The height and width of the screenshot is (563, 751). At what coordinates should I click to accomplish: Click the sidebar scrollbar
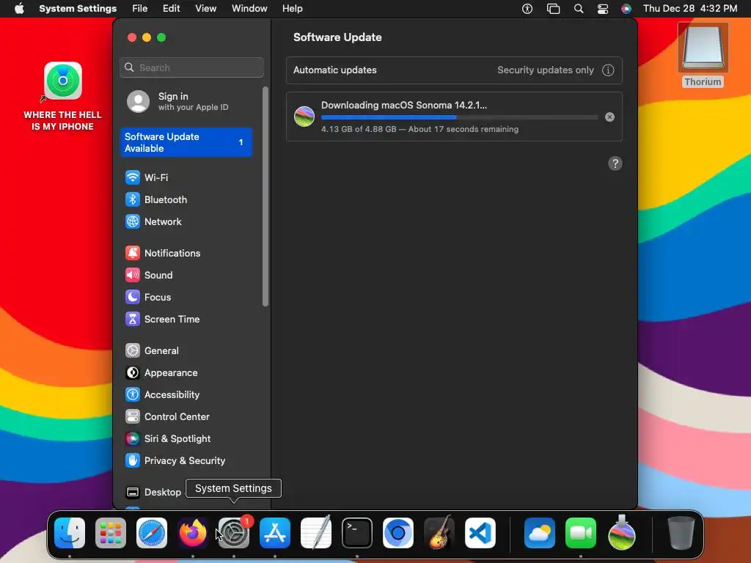click(265, 196)
